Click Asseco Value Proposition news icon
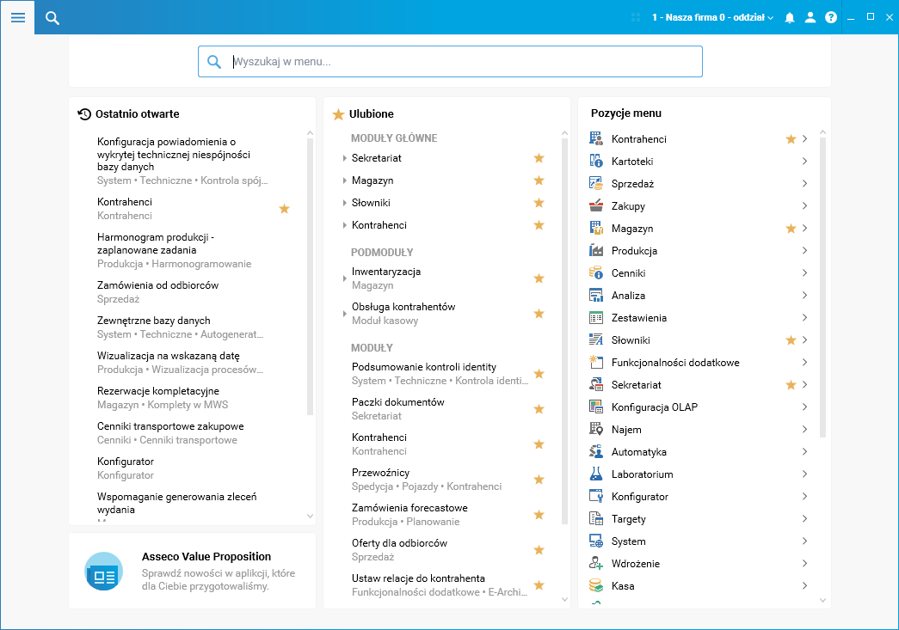899x630 pixels. [104, 571]
